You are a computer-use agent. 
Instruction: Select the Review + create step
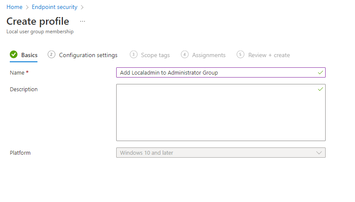pos(269,55)
